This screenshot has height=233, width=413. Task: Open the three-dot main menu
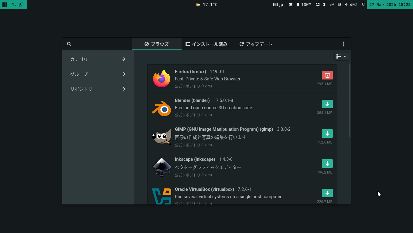coord(343,44)
